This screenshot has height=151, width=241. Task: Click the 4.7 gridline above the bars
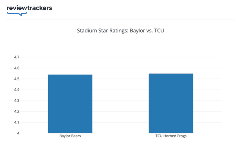point(120,57)
